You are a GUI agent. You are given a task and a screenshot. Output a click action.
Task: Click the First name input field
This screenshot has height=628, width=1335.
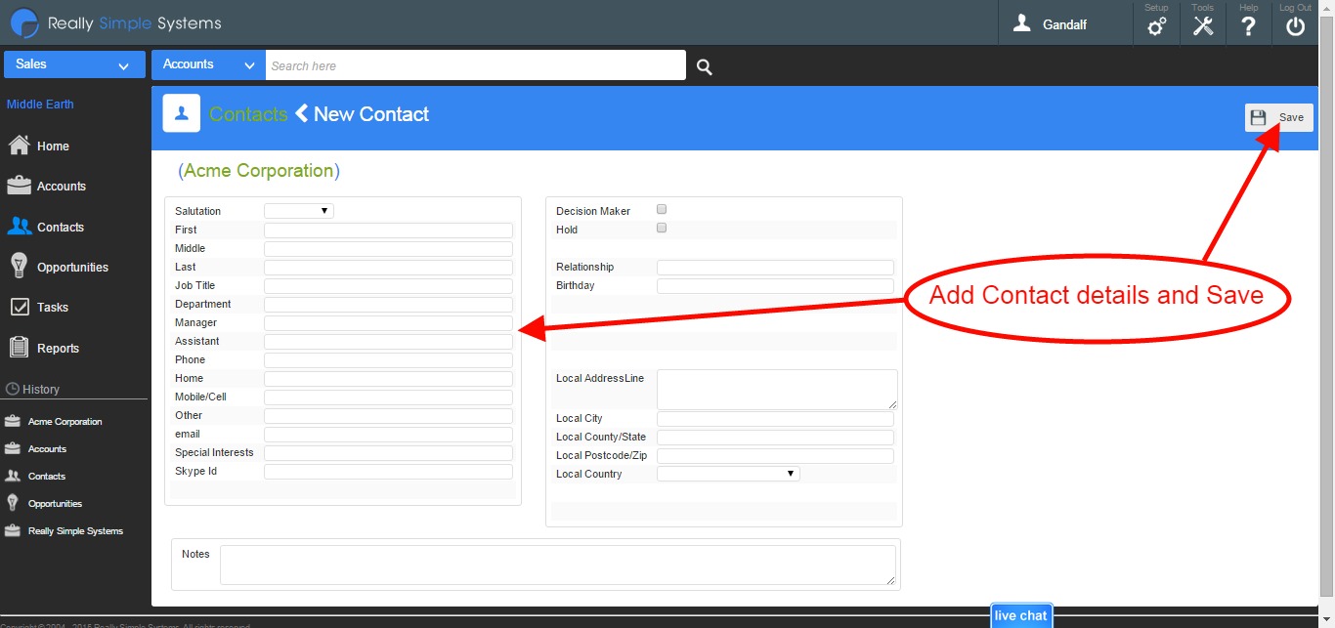click(388, 230)
